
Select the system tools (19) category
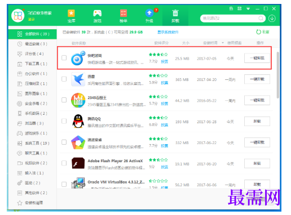tap(33, 144)
